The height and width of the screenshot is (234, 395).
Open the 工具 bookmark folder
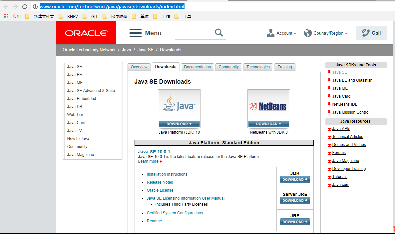coord(183,16)
